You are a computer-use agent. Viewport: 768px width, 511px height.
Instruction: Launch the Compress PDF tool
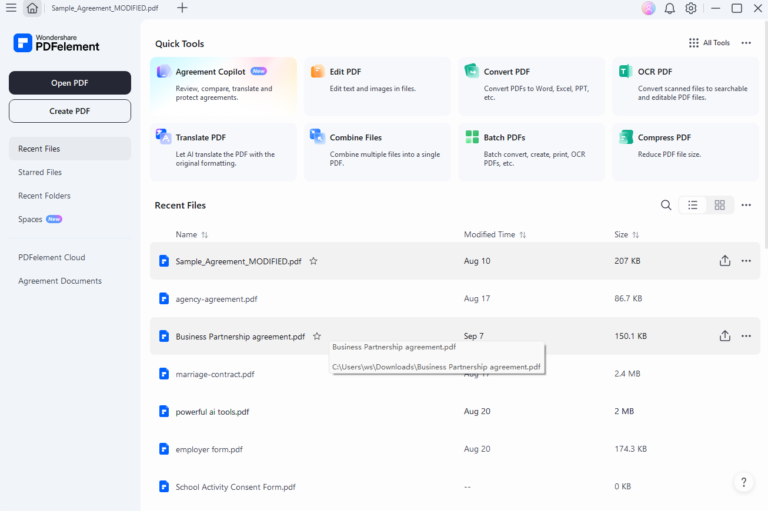coord(686,152)
